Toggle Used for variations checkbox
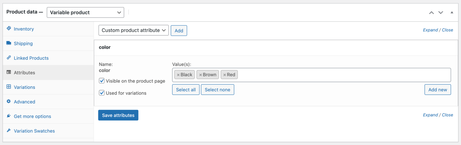 coord(102,93)
